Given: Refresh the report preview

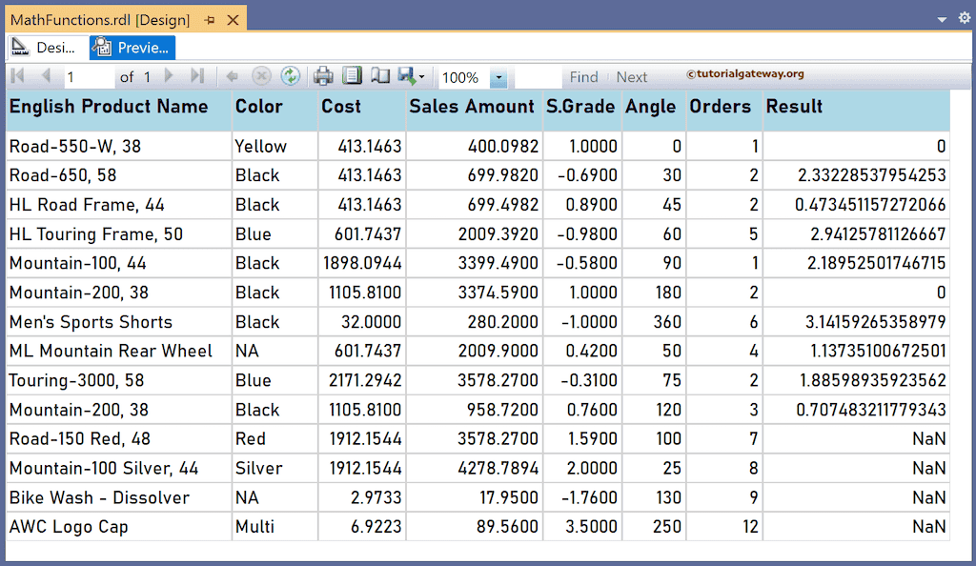Looking at the screenshot, I should click(x=290, y=76).
